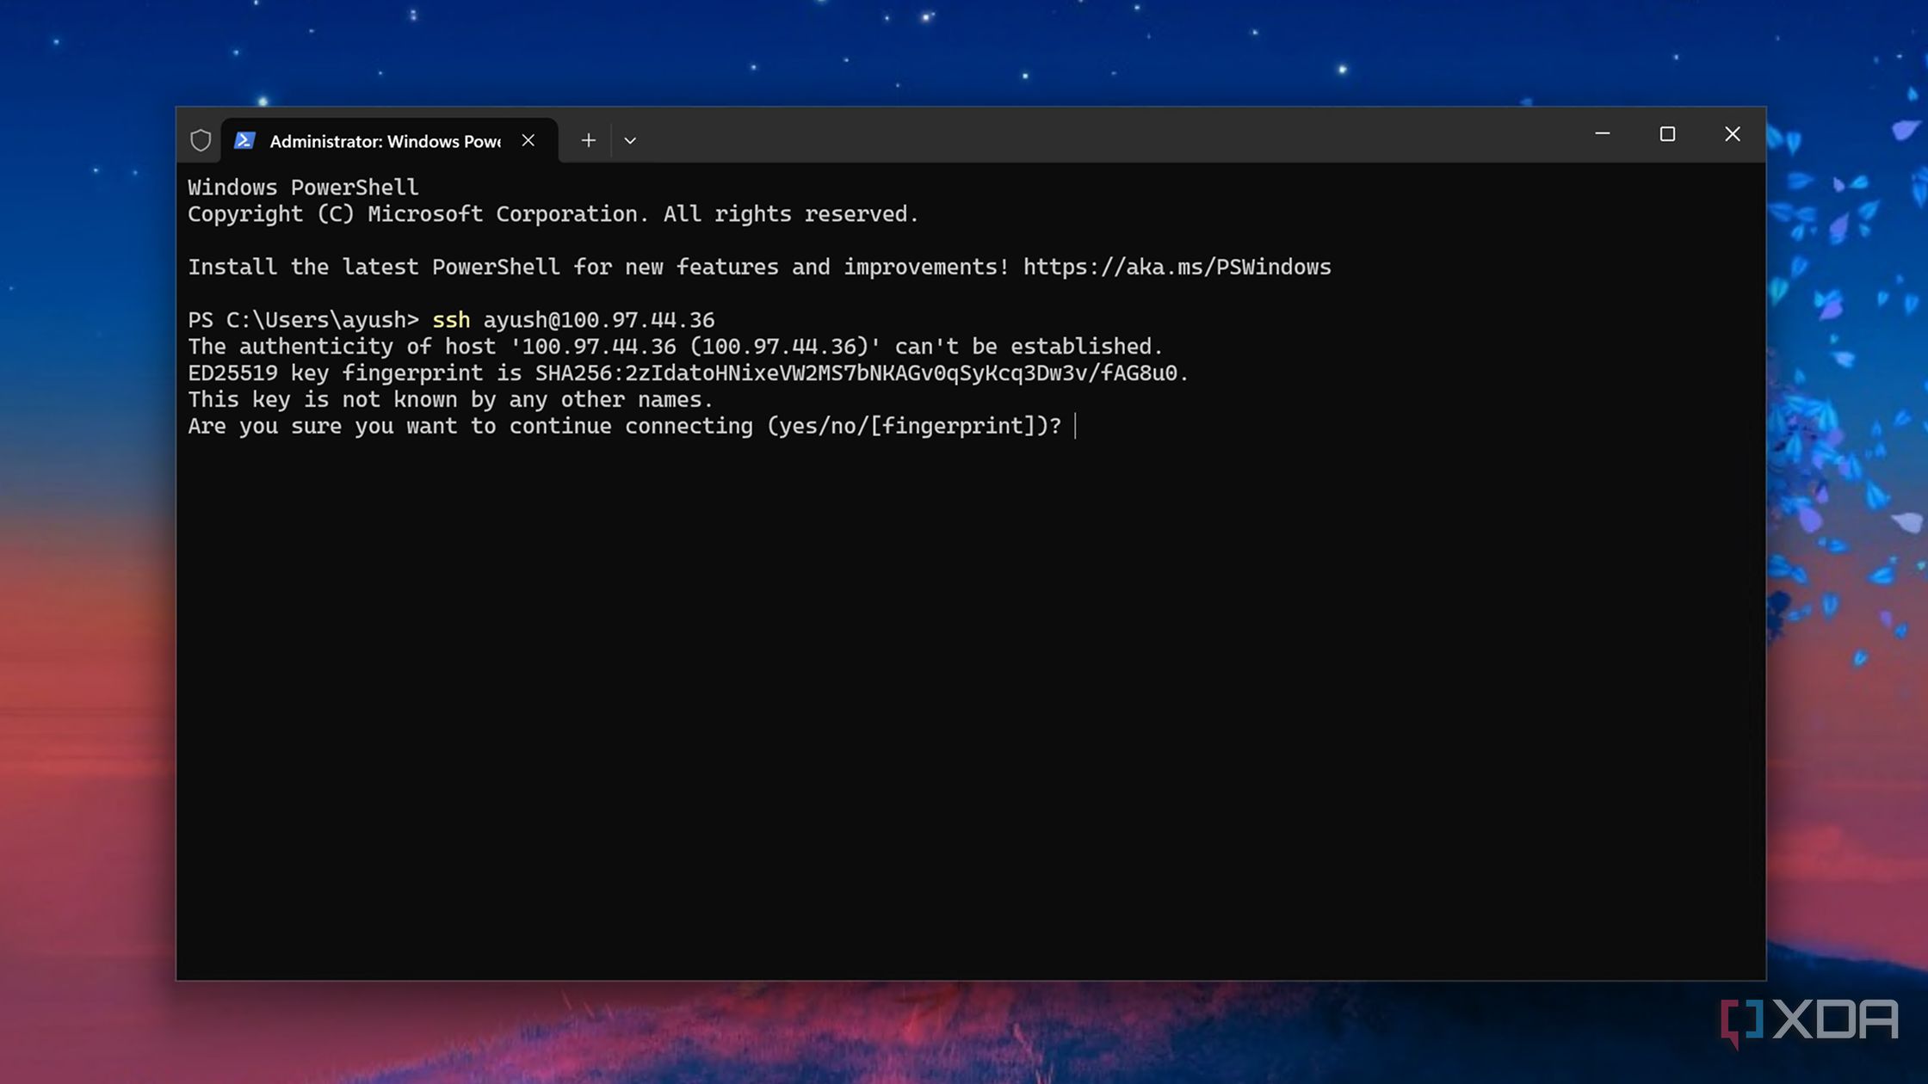
Task: Open a new tab with the plus icon
Action: pos(589,139)
